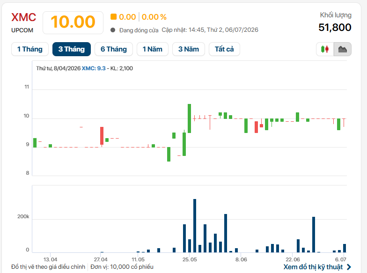This screenshot has width=367, height=273.
Task: Open Xem đồ thị kỹ thuật link
Action: pyautogui.click(x=313, y=267)
